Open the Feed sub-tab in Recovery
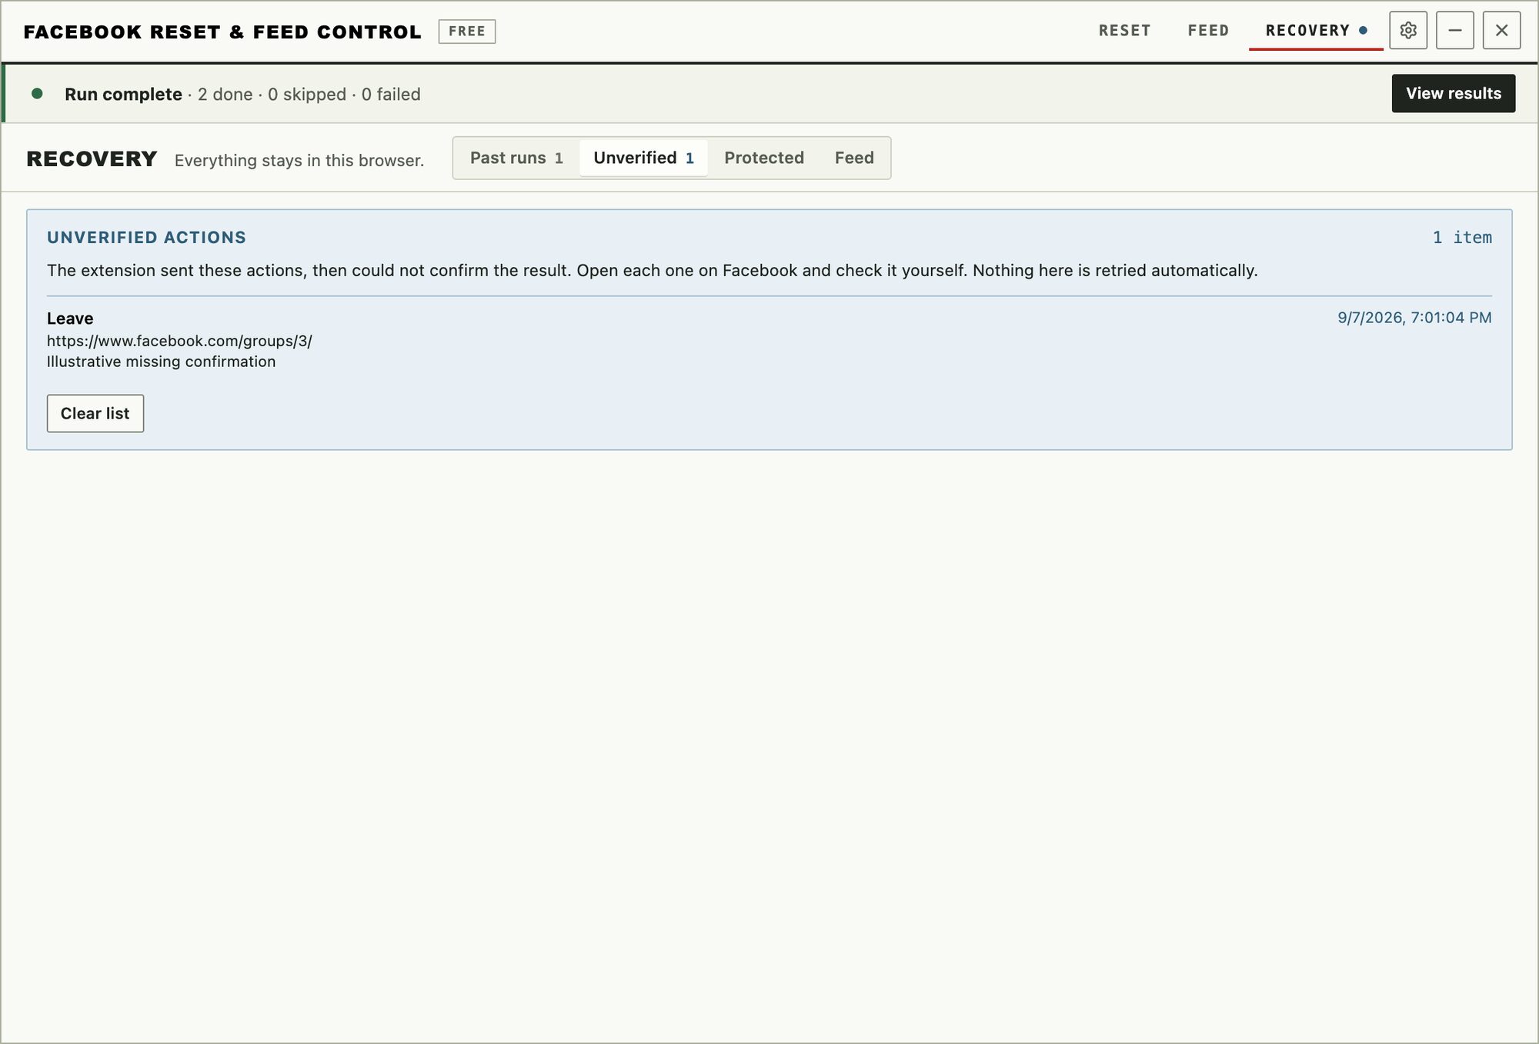The width and height of the screenshot is (1539, 1044). tap(854, 158)
